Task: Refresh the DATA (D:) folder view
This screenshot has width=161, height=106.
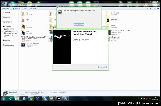Action: point(136,5)
